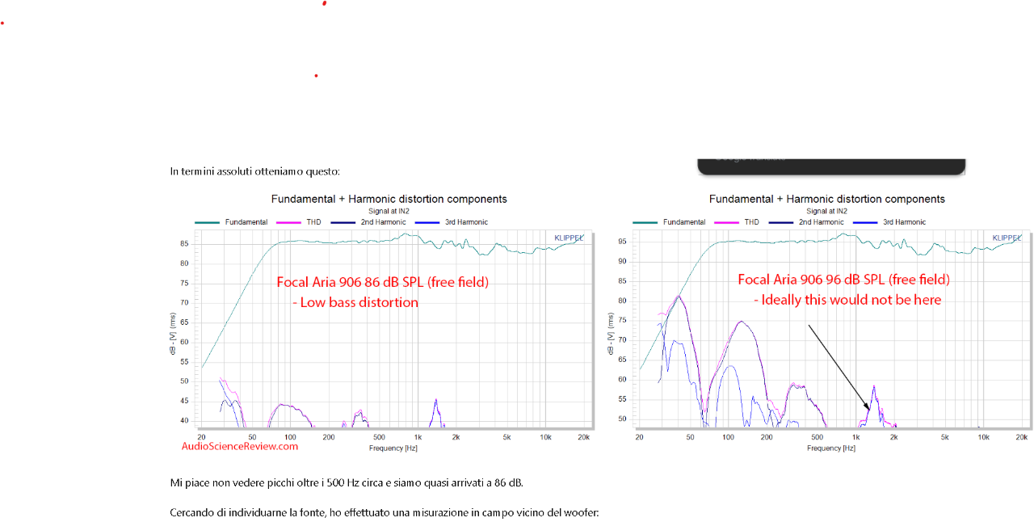
Task: Click the sentence starting "Cercando di individuarne la fonte"
Action: (x=384, y=512)
